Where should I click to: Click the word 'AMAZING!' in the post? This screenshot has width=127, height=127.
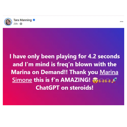tap(75, 80)
